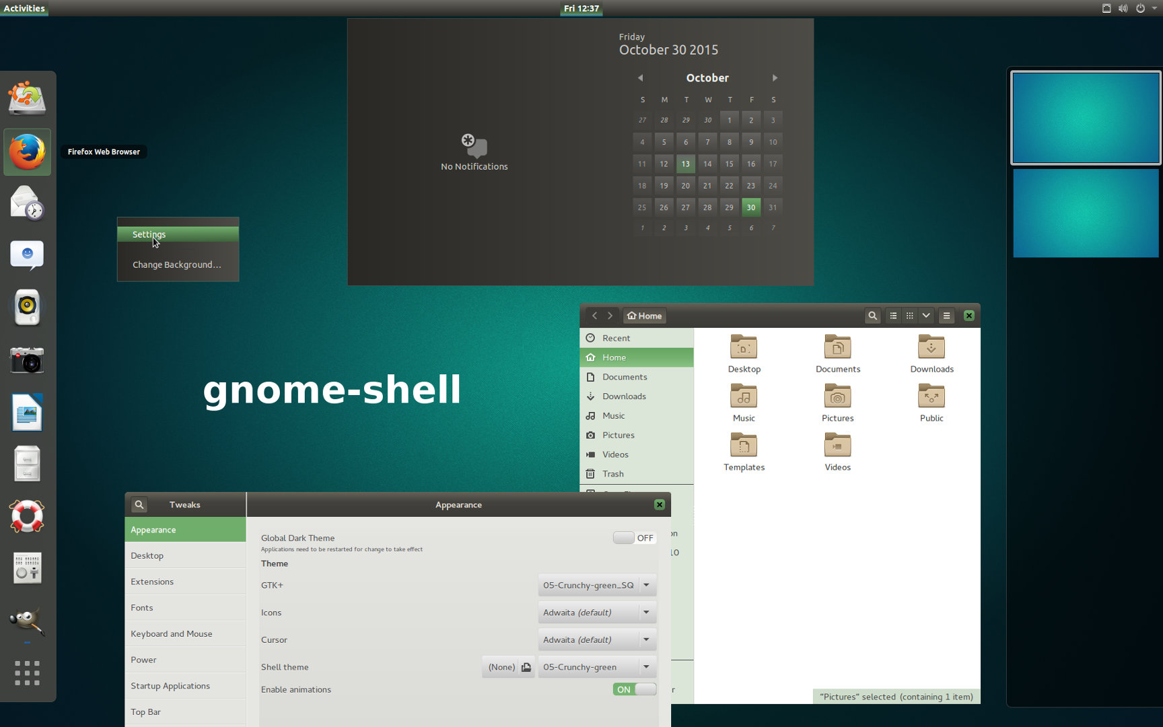The width and height of the screenshot is (1163, 727).
Task: Switch Files to list view
Action: [893, 316]
